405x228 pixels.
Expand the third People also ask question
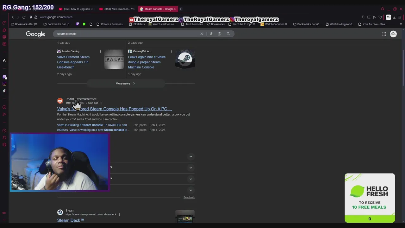point(191,179)
